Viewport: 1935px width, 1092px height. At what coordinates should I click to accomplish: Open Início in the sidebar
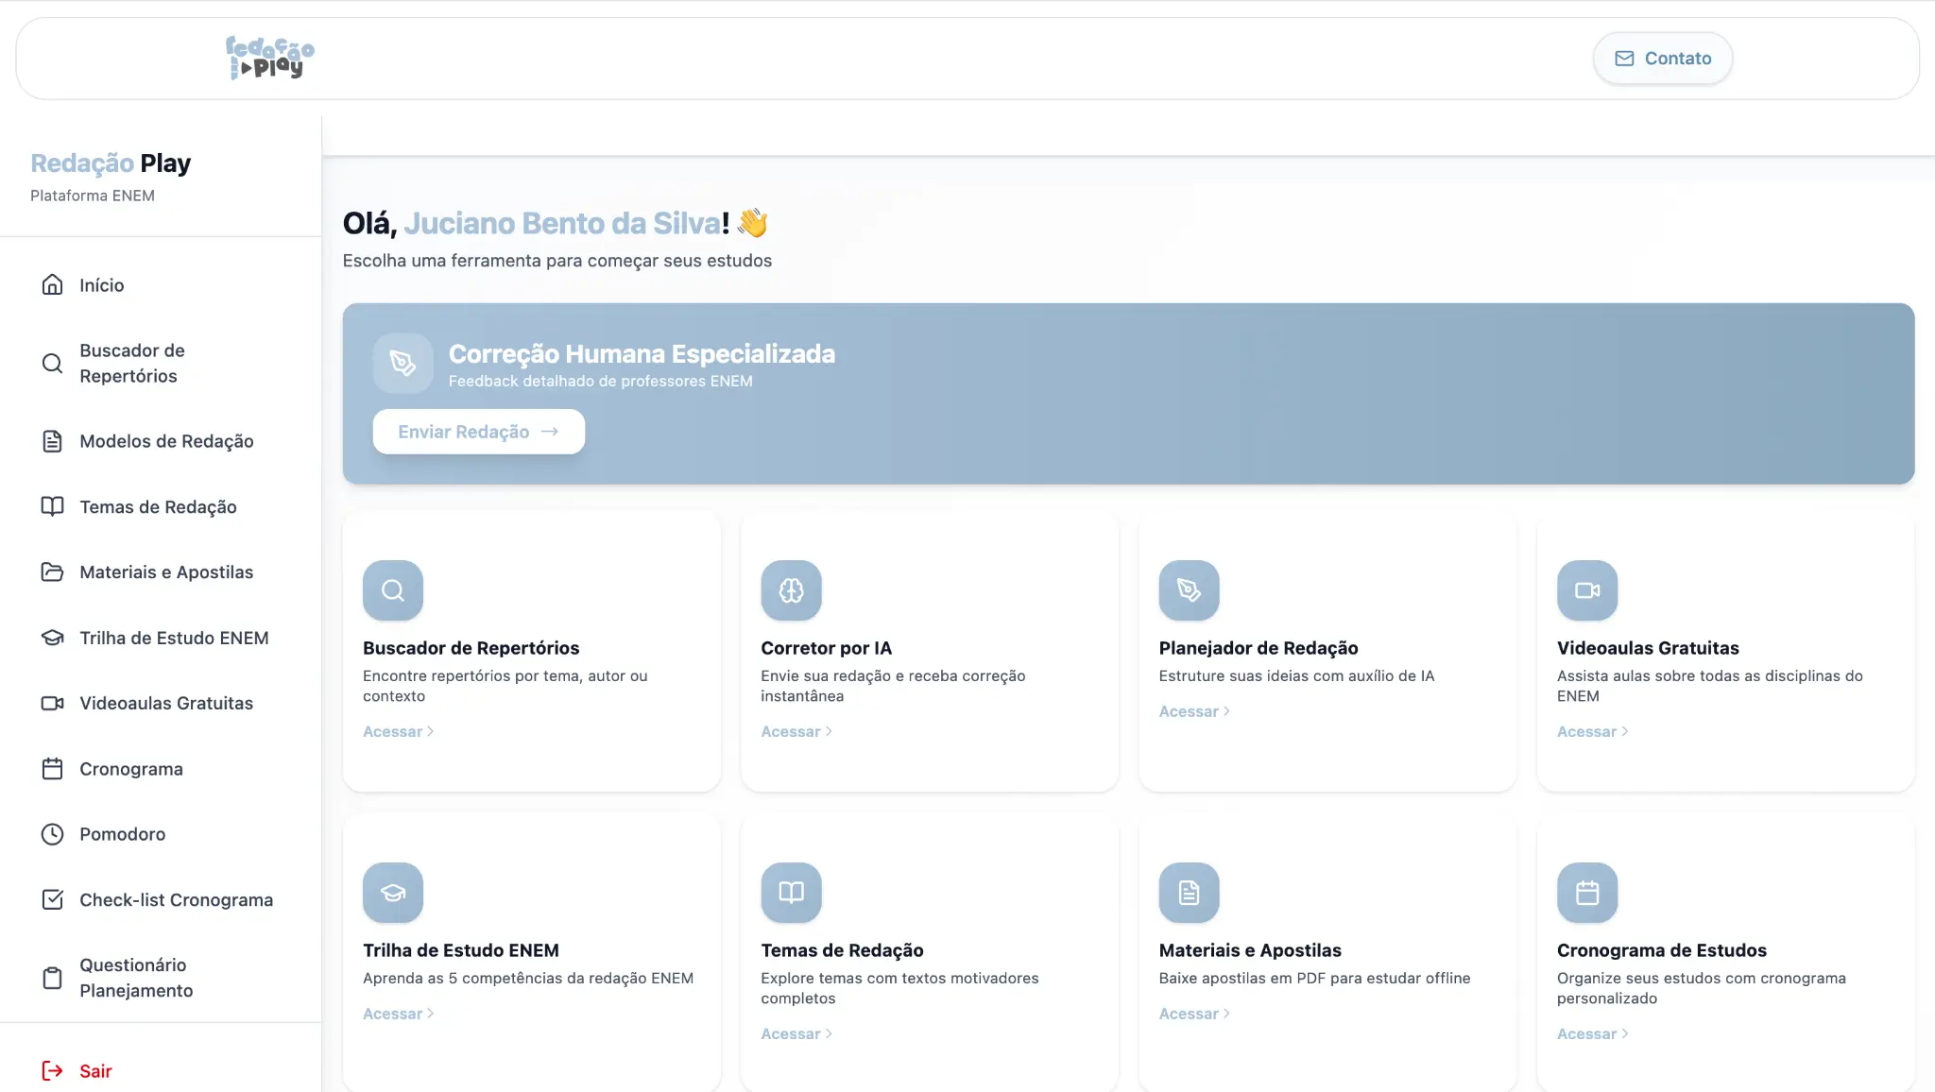[x=101, y=285]
